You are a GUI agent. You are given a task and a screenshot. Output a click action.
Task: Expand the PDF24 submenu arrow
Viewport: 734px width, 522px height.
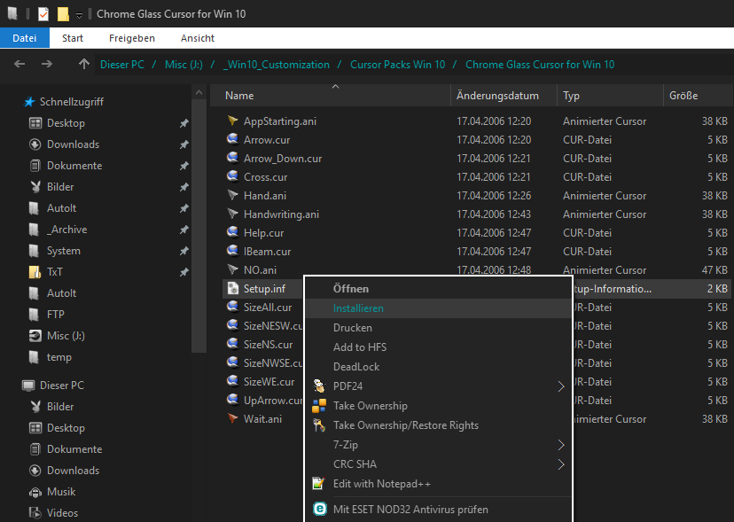[x=561, y=386]
